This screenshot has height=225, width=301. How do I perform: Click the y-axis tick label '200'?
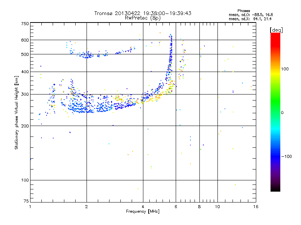point(25,126)
